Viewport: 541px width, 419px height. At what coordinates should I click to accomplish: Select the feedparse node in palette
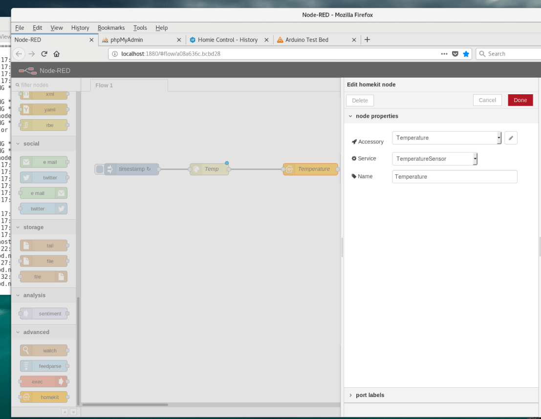tap(44, 366)
